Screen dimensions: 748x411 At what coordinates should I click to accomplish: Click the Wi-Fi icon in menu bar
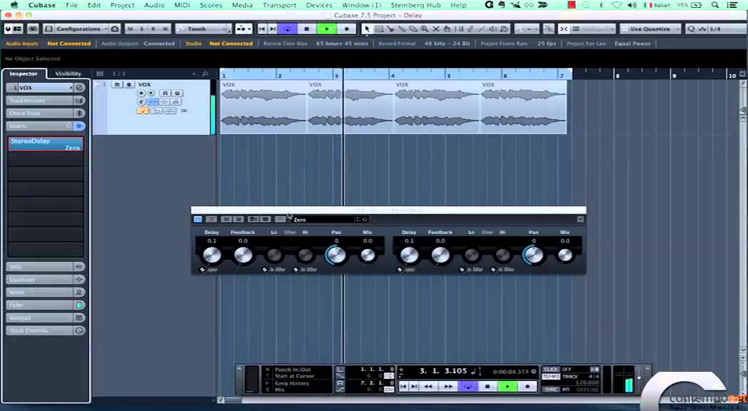click(x=617, y=5)
